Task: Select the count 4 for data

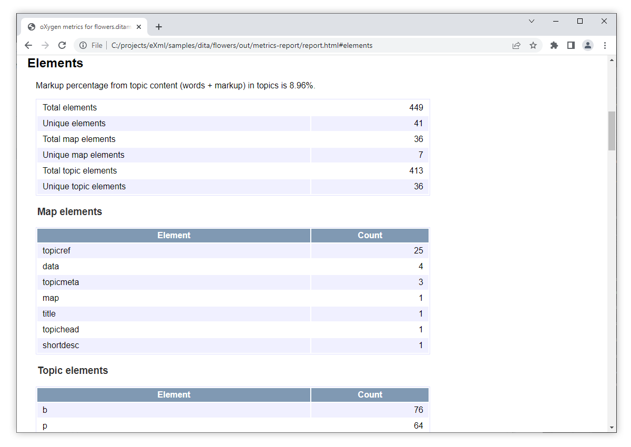Action: click(x=421, y=267)
